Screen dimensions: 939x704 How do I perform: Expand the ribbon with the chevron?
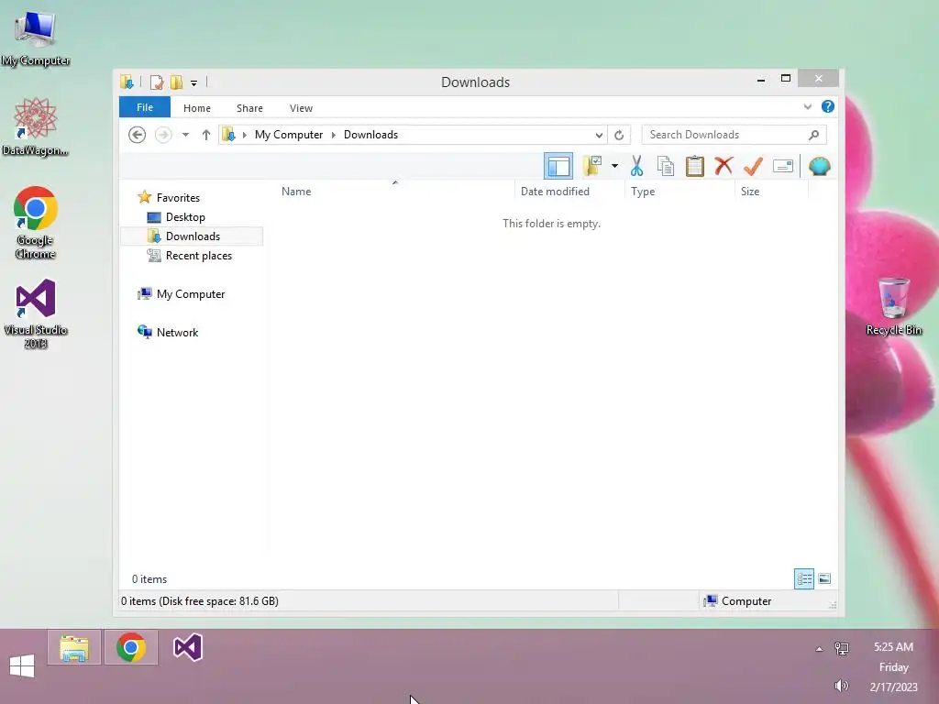[x=807, y=106]
